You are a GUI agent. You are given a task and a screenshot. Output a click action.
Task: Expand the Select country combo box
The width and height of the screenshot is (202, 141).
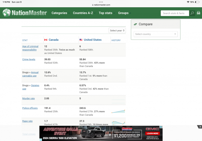pyautogui.click(x=156, y=34)
